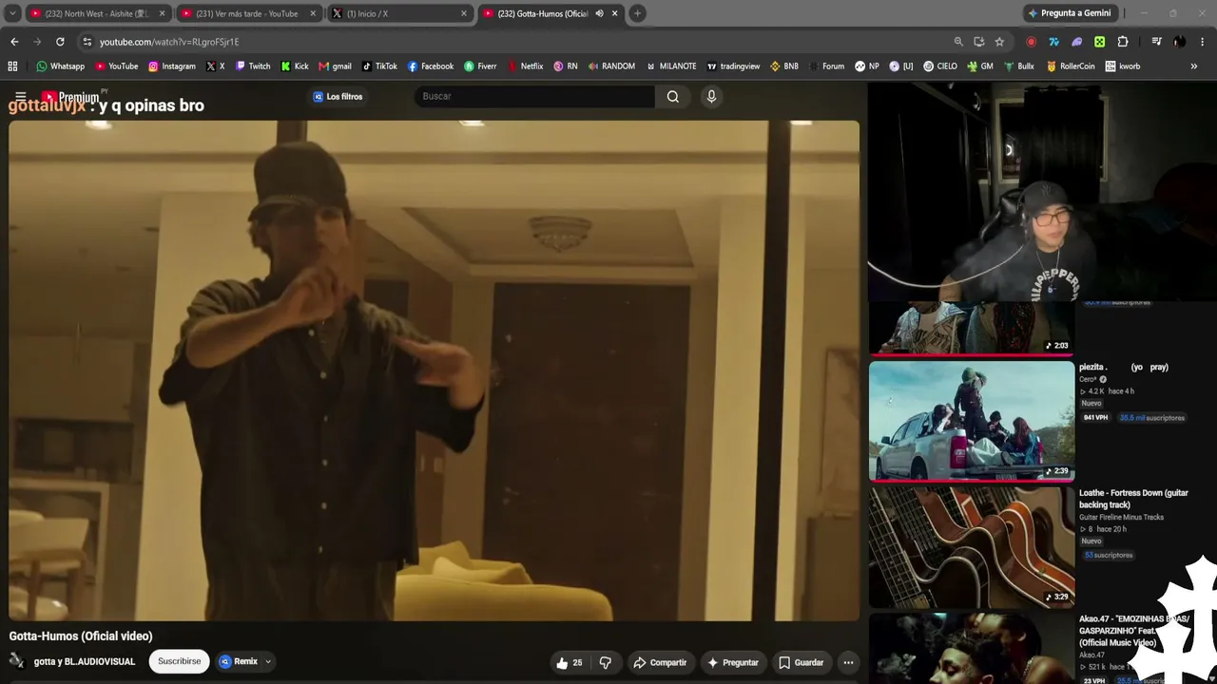Screen dimensions: 1217x684
Task: Click the channel avatar beside gotta y BL.AUDIOVISUAL
Action: click(17, 662)
